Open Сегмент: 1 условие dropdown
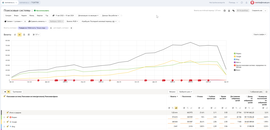This screenshot has width=270, height=130. (x=13, y=21)
